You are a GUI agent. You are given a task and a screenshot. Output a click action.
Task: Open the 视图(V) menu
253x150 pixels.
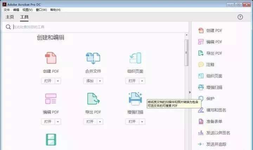coord(27,10)
